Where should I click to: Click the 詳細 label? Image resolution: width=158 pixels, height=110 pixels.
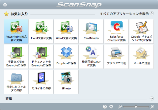coord(9,98)
